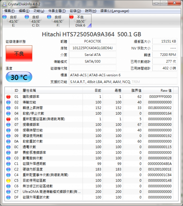Click the blue status icon for attribute 03
The height and width of the screenshot is (206, 183).
pos(8,108)
